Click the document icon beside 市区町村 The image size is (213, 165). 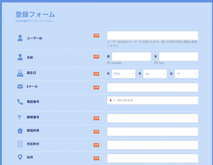click(x=20, y=144)
